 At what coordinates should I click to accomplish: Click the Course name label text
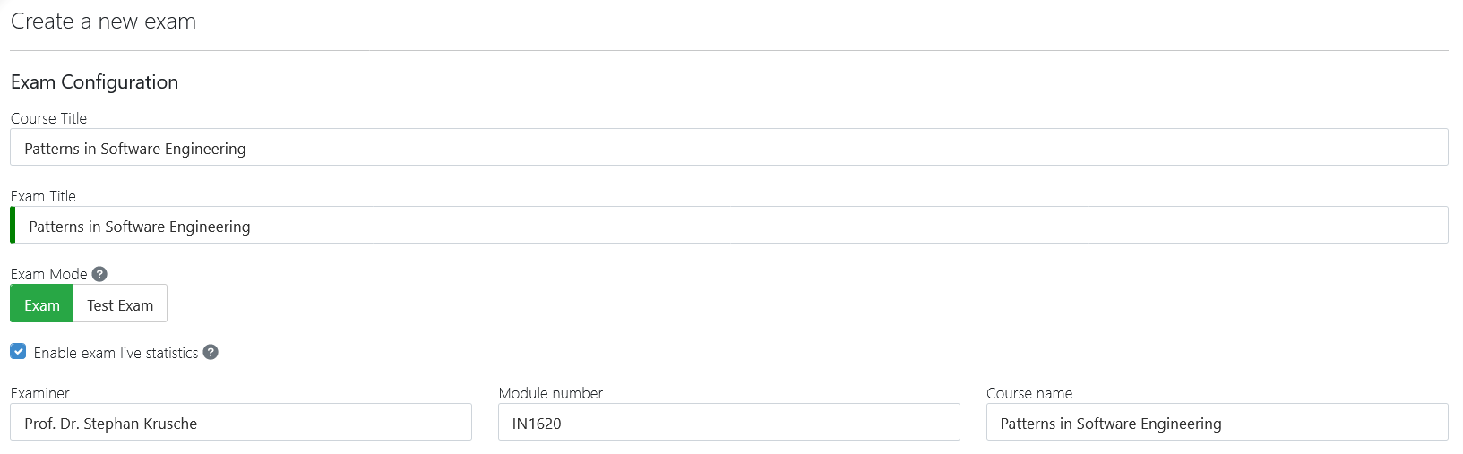[x=1028, y=393]
